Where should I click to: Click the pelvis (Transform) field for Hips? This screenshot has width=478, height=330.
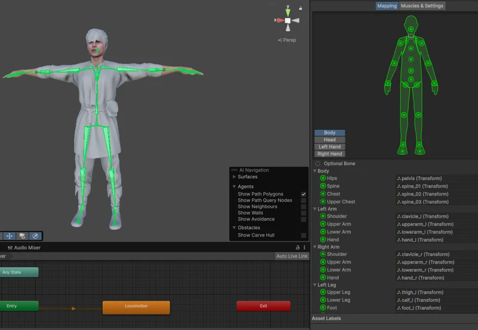pyautogui.click(x=437, y=178)
